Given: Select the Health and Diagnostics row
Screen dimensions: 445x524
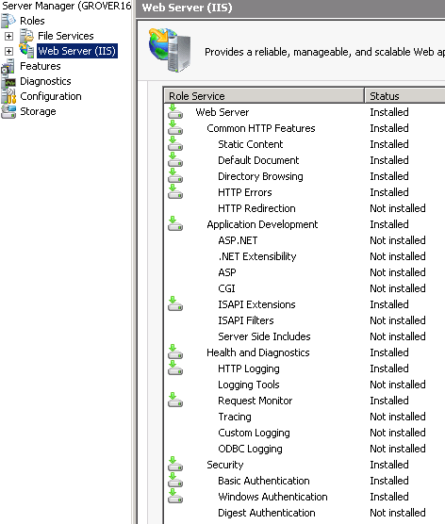Looking at the screenshot, I should pyautogui.click(x=305, y=352).
